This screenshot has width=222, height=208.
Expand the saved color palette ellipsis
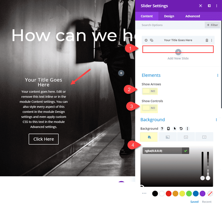(x=144, y=193)
